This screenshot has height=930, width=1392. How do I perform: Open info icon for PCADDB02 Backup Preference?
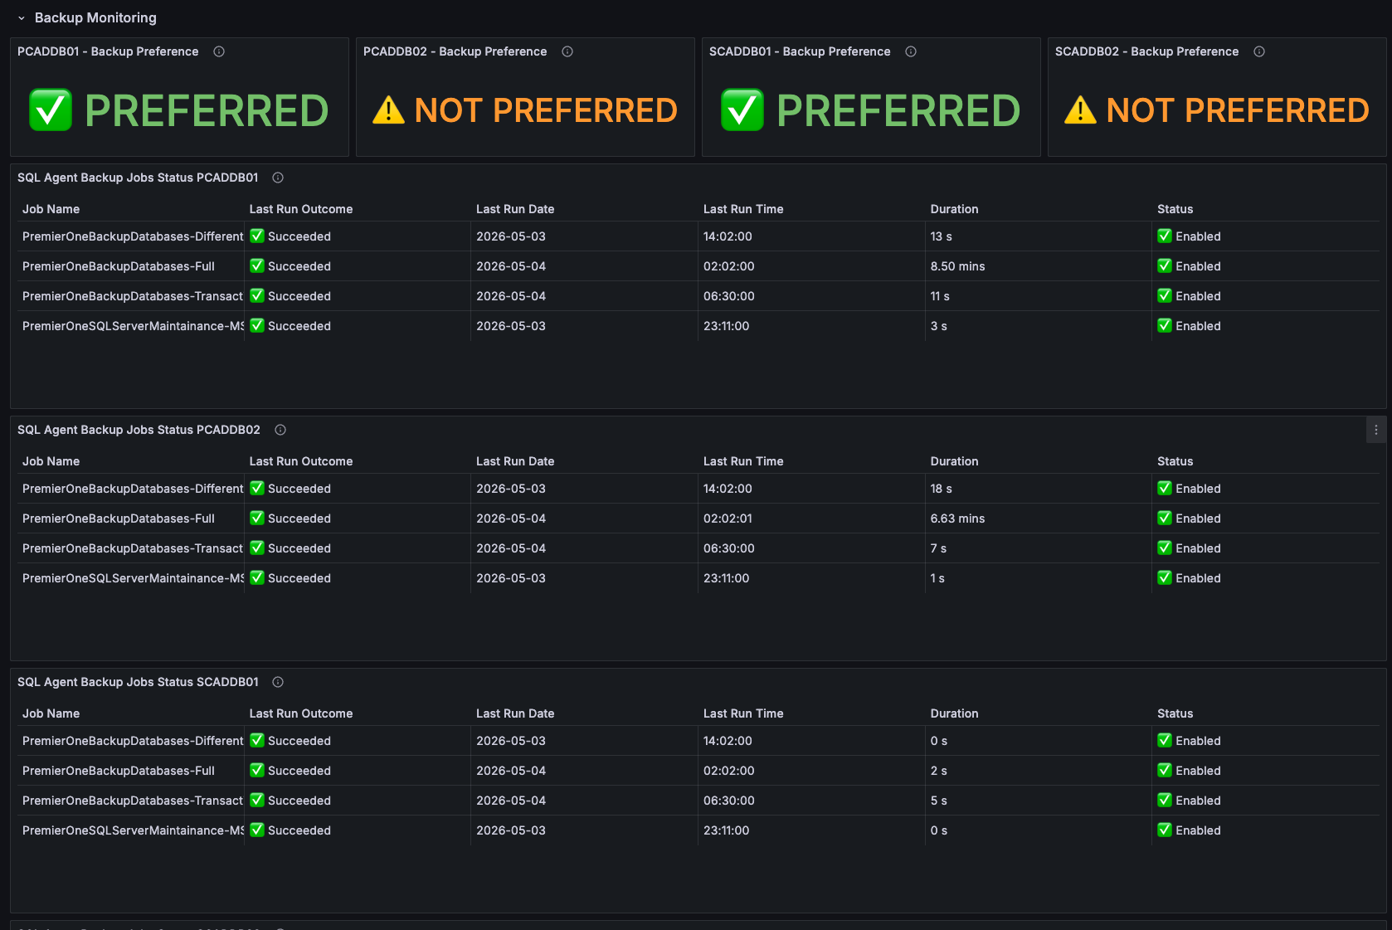[567, 51]
